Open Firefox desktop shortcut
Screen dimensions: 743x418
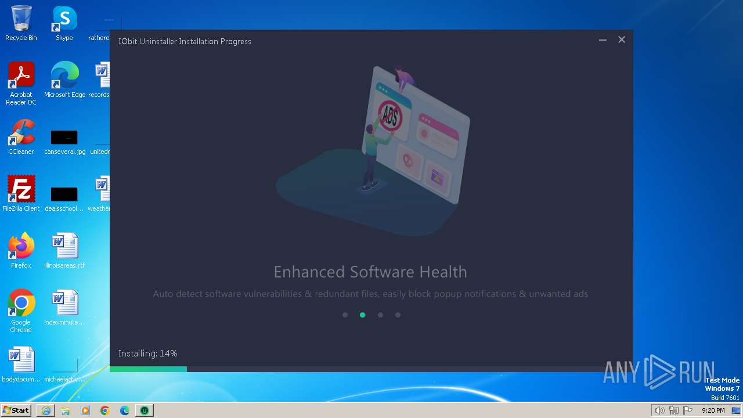tap(21, 250)
